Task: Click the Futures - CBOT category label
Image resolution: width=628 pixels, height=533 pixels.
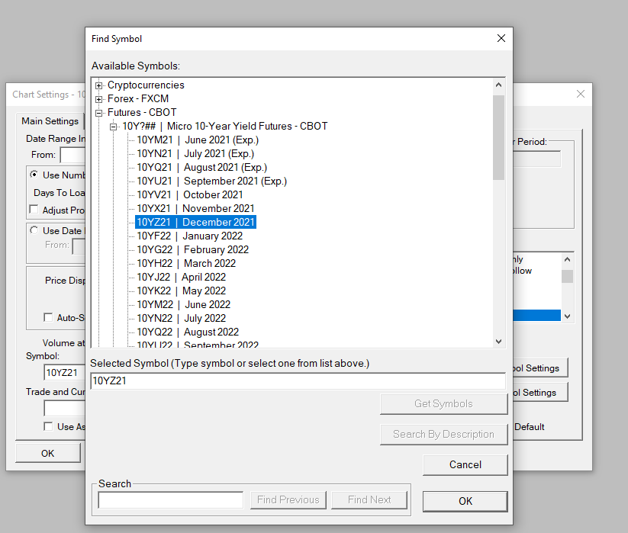Action: pos(142,112)
